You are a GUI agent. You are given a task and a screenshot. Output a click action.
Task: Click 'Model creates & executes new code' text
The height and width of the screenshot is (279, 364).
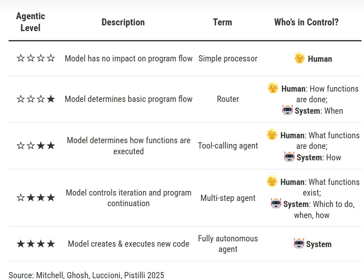(x=129, y=244)
